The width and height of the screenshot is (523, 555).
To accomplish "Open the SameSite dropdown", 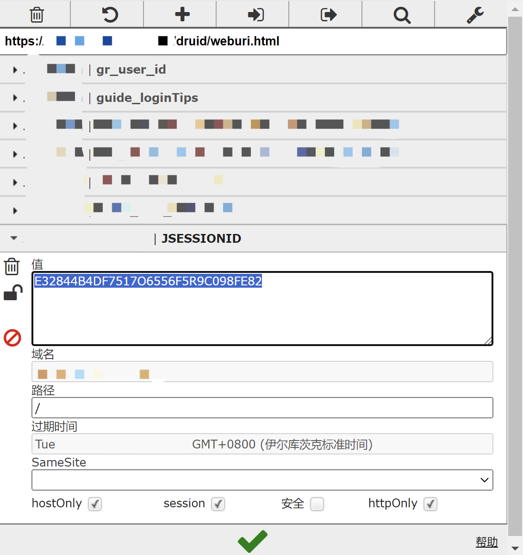I will pyautogui.click(x=262, y=480).
